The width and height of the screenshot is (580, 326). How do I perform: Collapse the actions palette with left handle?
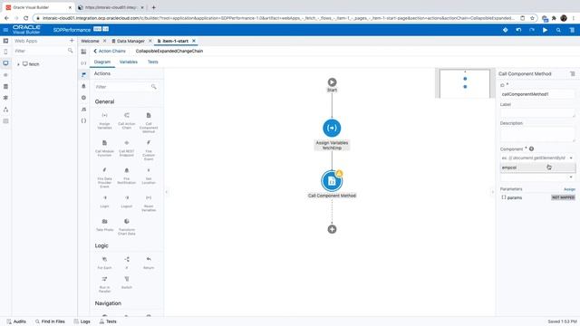tap(167, 192)
